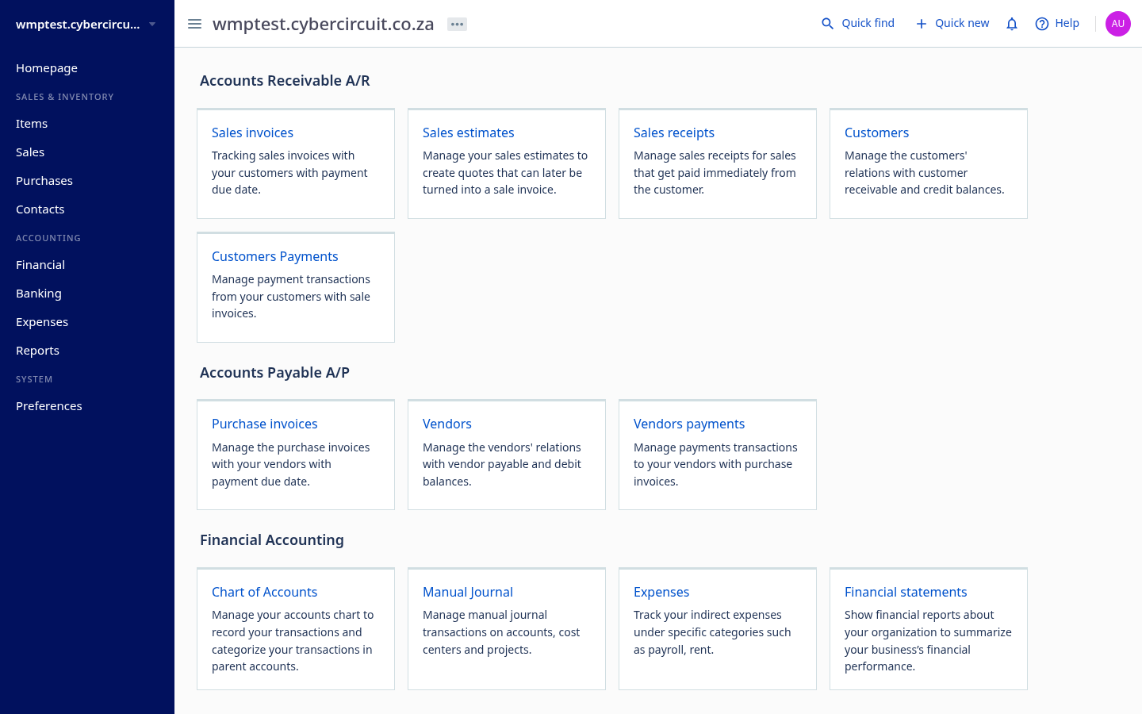The height and width of the screenshot is (714, 1142).
Task: Open the Vendors payments link
Action: pyautogui.click(x=688, y=424)
